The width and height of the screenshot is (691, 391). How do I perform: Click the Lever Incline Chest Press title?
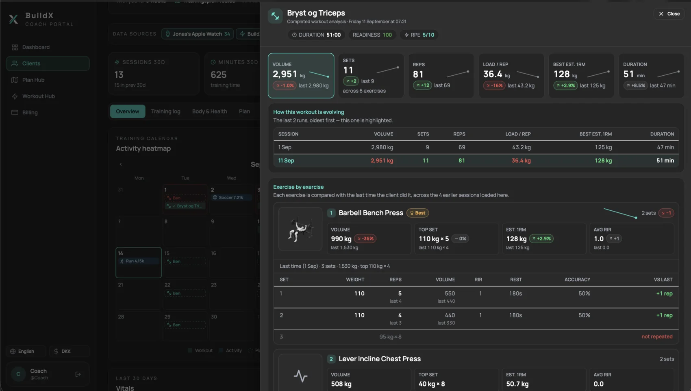380,359
